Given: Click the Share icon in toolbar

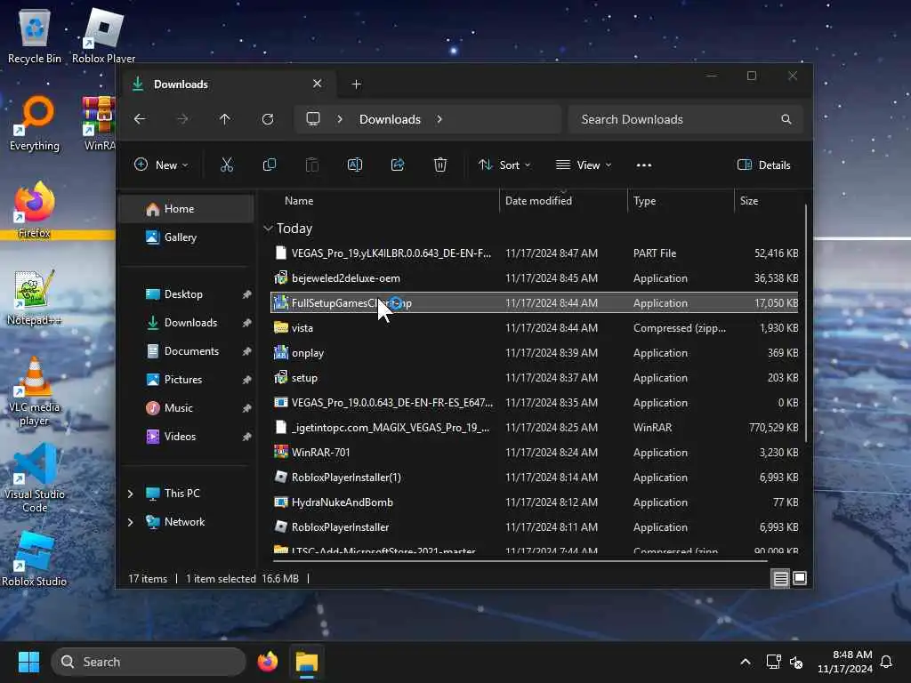Looking at the screenshot, I should [398, 165].
